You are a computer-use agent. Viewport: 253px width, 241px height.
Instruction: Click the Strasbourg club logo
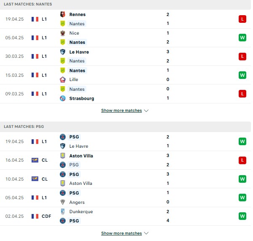click(63, 98)
